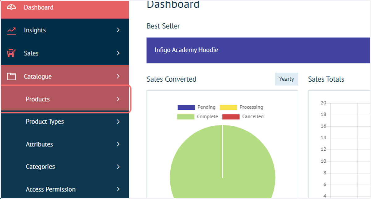Expand the Access Permission chevron arrow
Viewport: 371px width, 199px height.
click(x=118, y=189)
